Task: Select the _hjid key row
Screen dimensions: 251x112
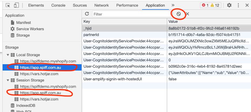Action: [x=124, y=29]
